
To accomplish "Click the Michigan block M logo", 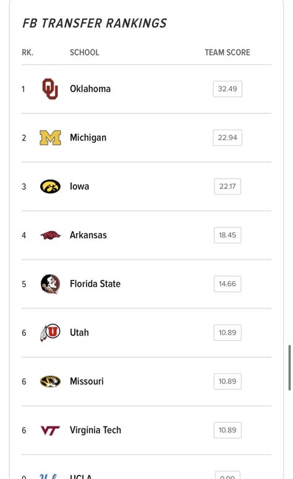I will (x=51, y=138).
